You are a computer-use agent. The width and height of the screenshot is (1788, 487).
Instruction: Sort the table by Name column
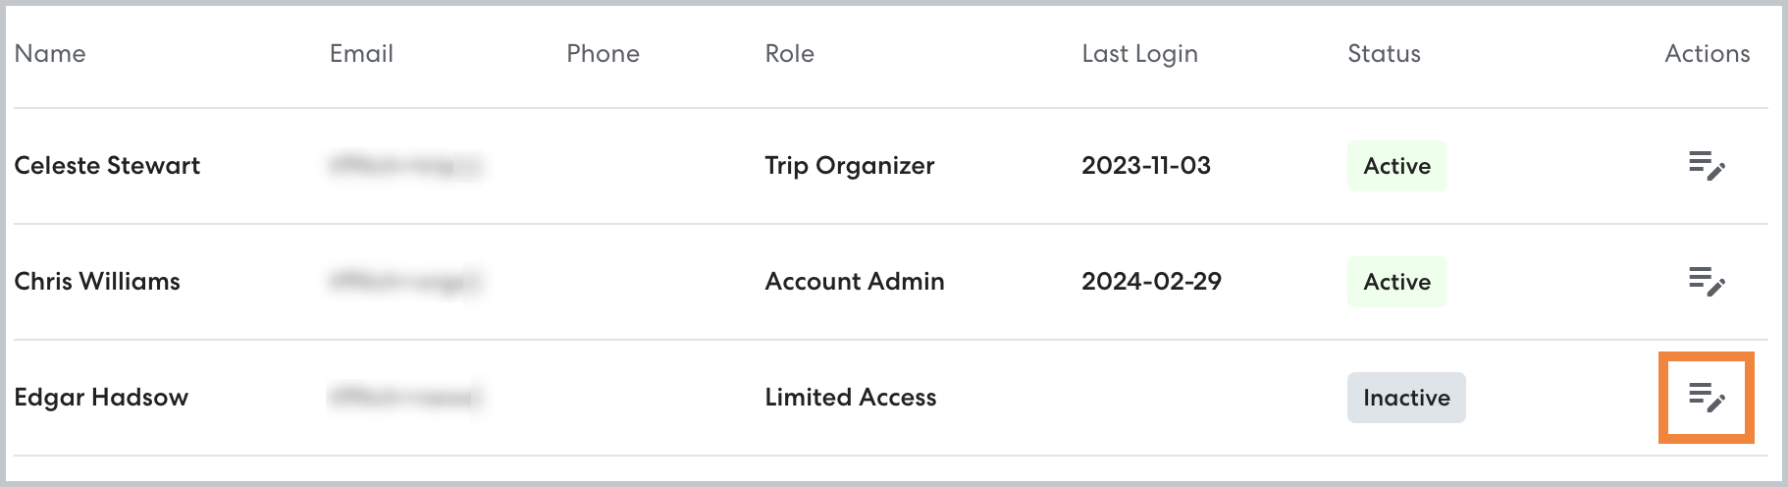click(50, 54)
